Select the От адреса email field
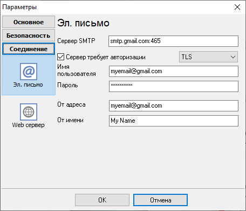 coord(174,105)
